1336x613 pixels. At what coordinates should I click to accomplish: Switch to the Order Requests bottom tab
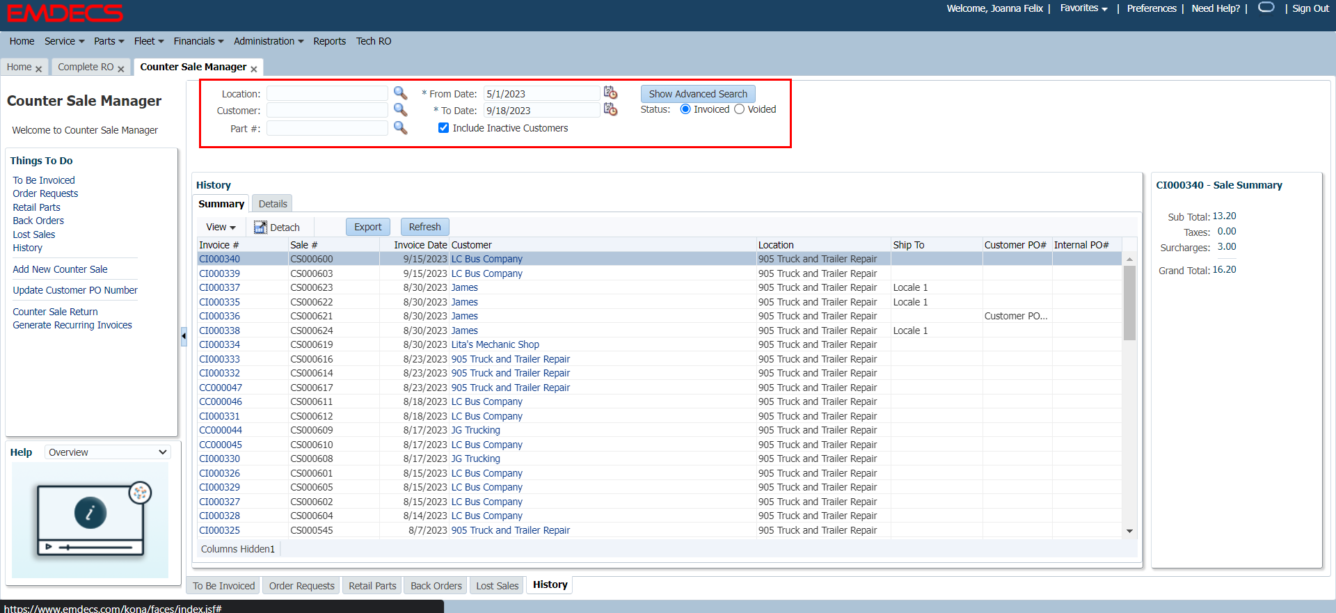pos(302,586)
